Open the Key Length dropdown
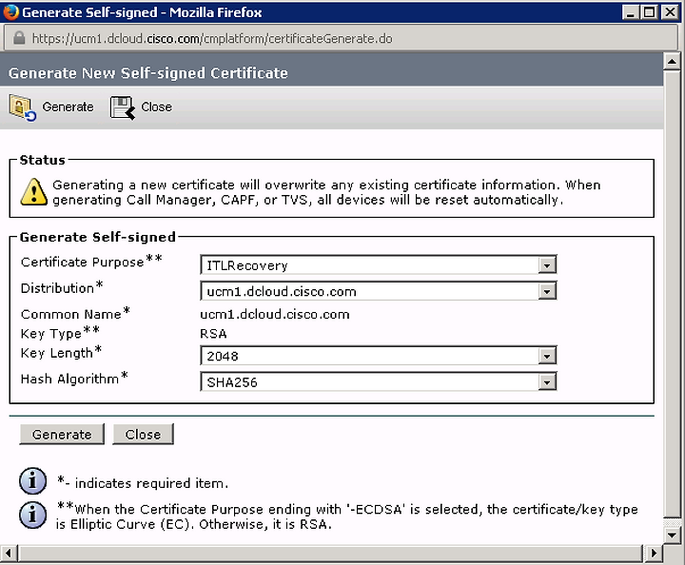685x565 pixels. pyautogui.click(x=379, y=356)
